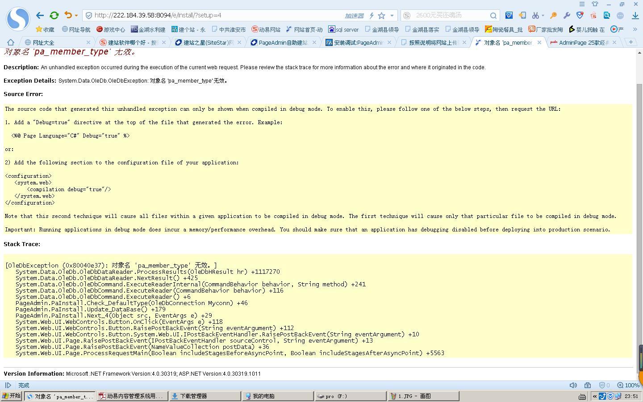Open the sql server bookmark

click(x=343, y=29)
